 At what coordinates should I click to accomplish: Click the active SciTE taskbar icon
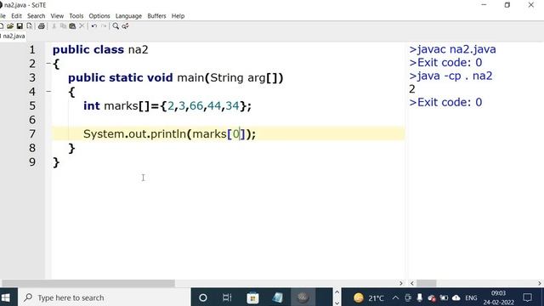(303, 297)
